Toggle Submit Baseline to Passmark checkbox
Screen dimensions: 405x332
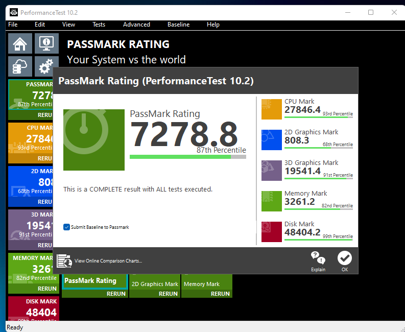(66, 227)
